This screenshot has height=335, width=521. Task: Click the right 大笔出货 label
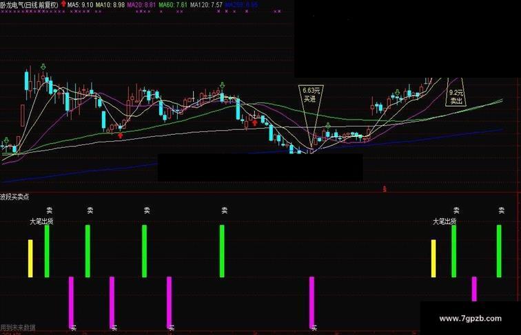pos(445,221)
